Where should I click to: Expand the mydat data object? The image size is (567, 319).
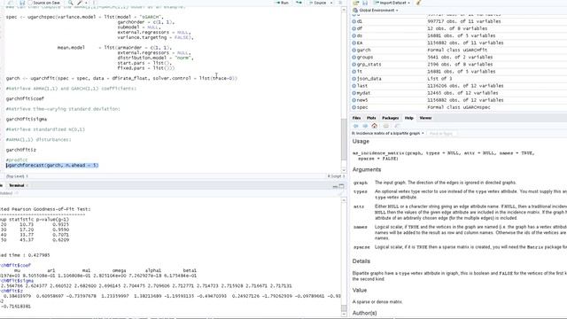[x=354, y=93]
